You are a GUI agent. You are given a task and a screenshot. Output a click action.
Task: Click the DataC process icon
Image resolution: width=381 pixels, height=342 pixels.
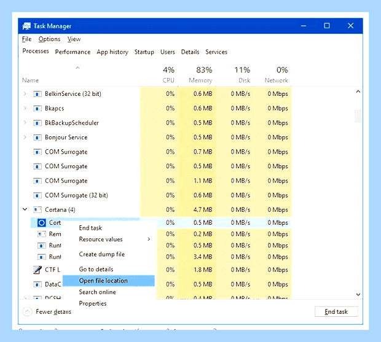click(37, 284)
